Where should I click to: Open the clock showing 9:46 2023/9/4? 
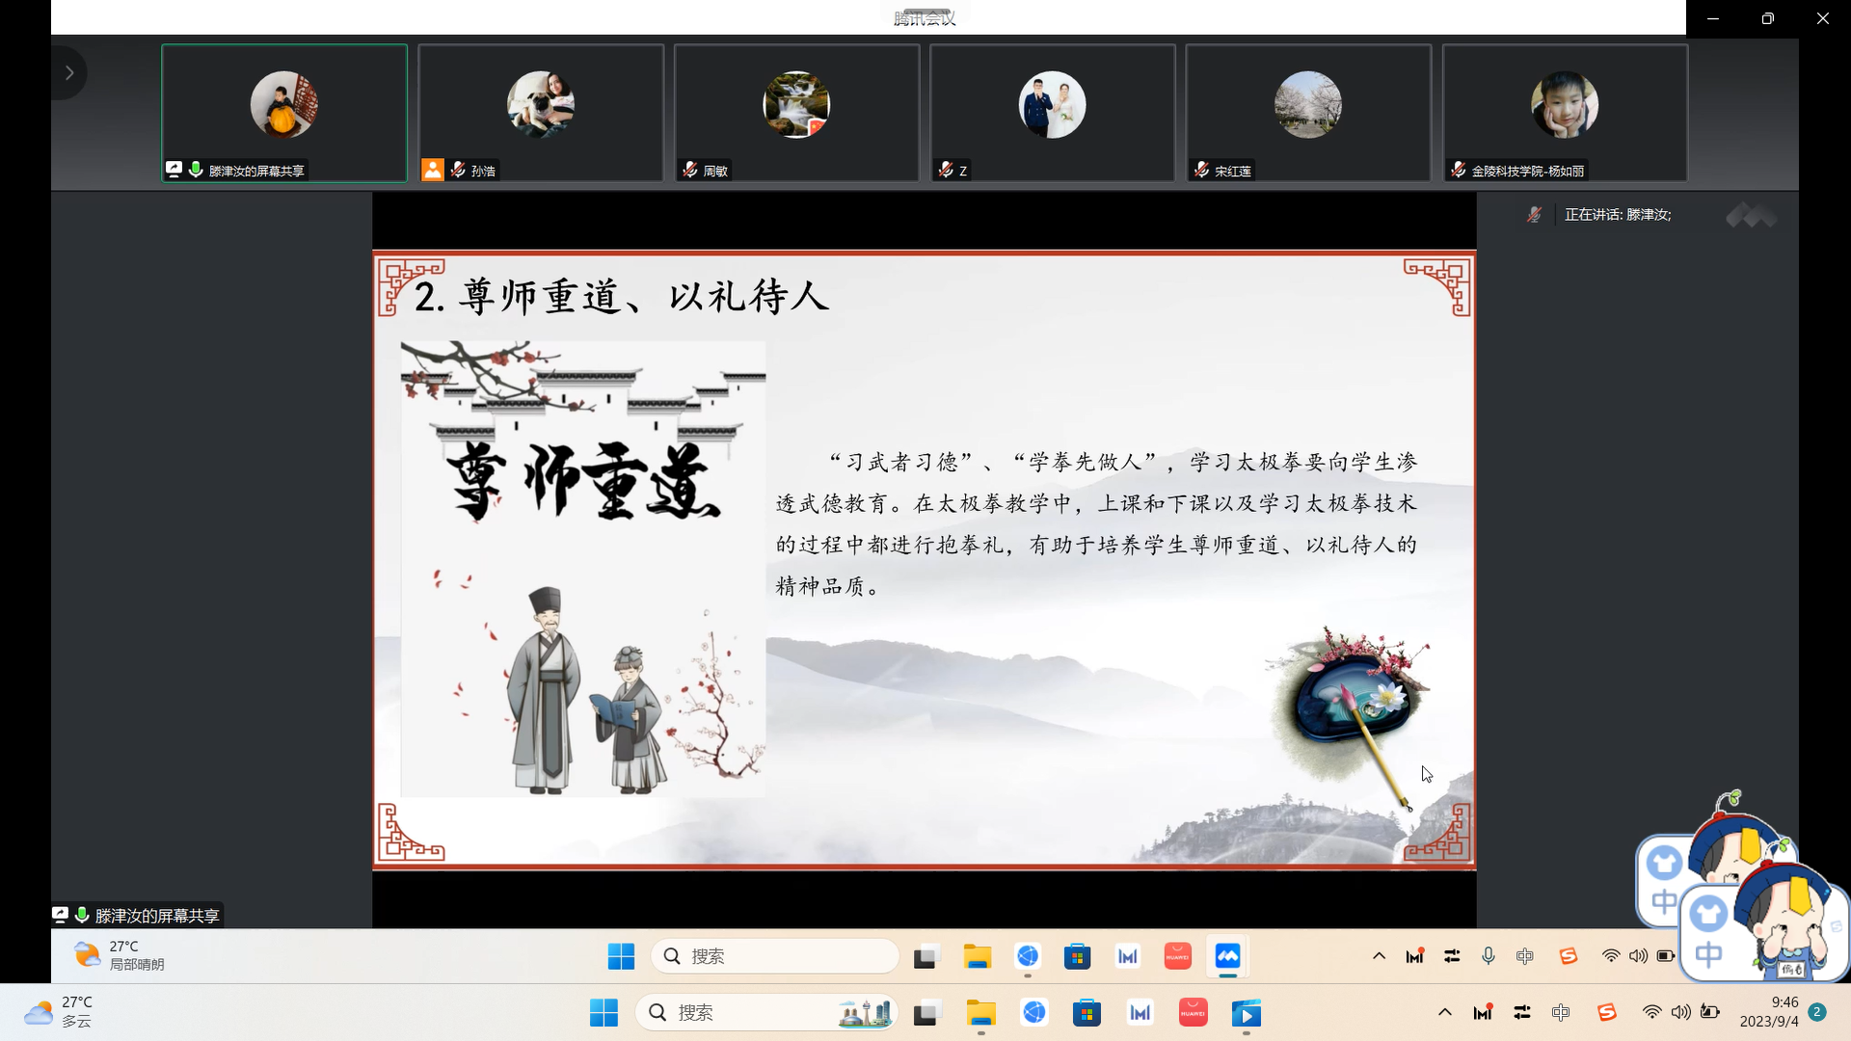pyautogui.click(x=1768, y=1012)
